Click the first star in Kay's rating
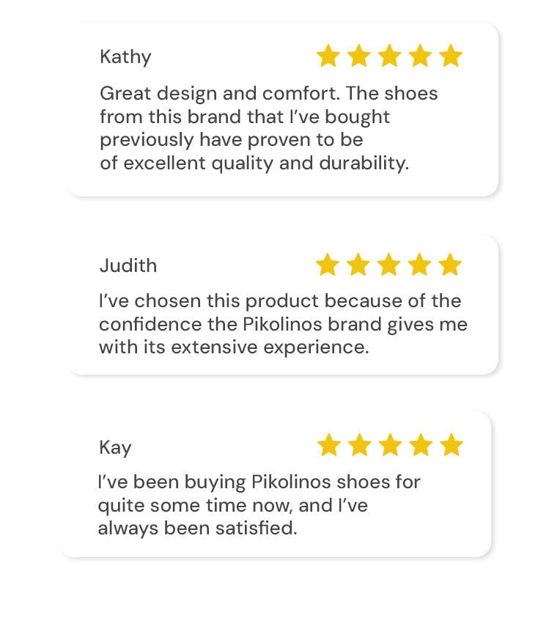 (x=329, y=445)
